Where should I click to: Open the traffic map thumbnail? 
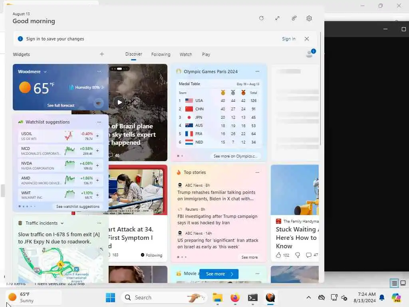(61, 265)
